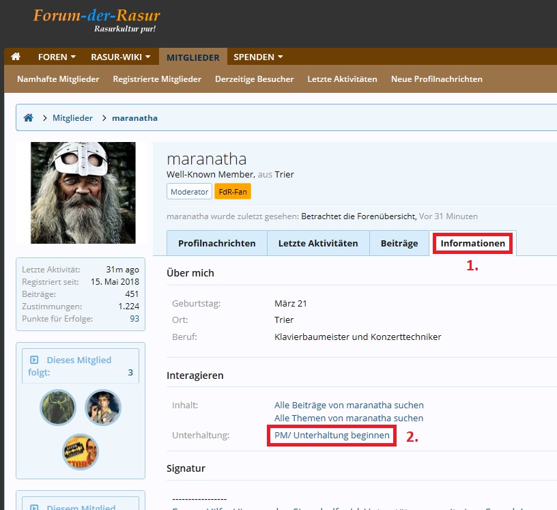Screen dimensions: 557x510
Task: Click registration date 15. Mai 2018
Action: point(115,281)
